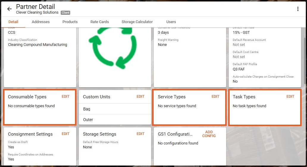Click the No configurations found message

pyautogui.click(x=178, y=143)
